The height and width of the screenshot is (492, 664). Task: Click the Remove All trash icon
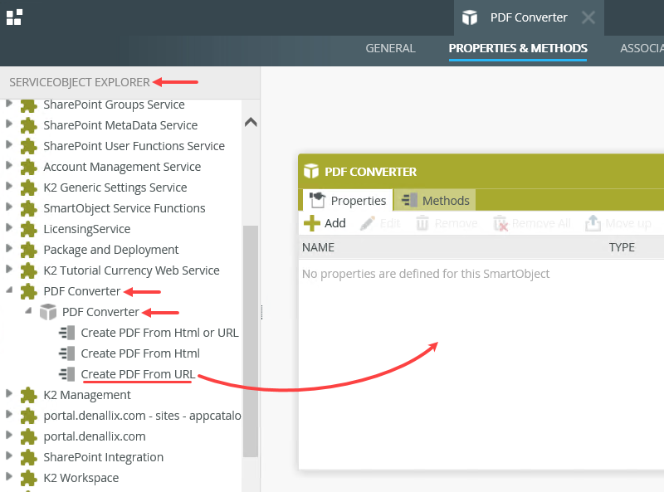pos(500,223)
